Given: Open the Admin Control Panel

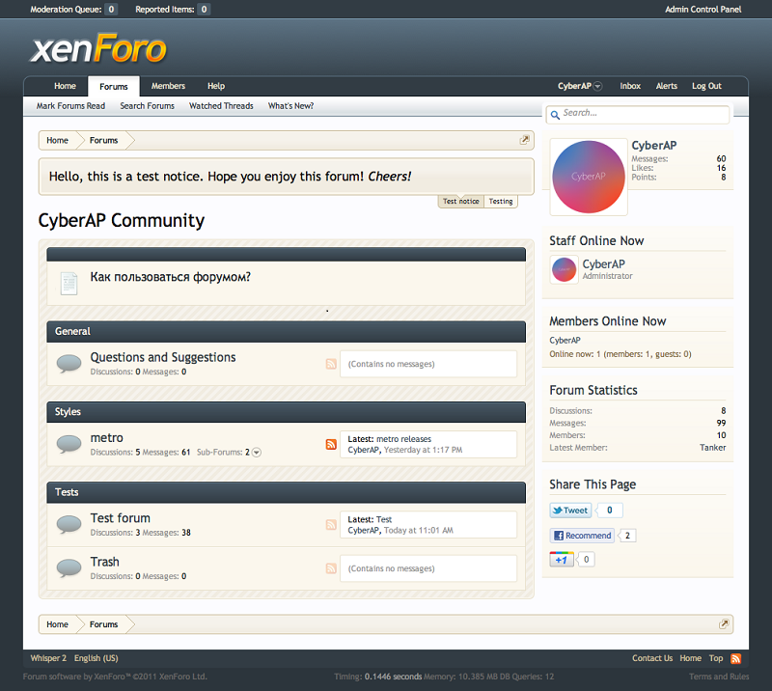Looking at the screenshot, I should (x=703, y=10).
